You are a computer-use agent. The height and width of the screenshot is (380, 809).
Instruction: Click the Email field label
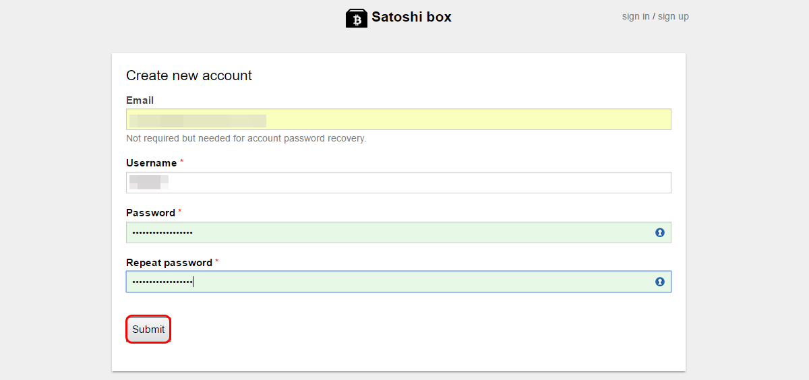click(140, 100)
